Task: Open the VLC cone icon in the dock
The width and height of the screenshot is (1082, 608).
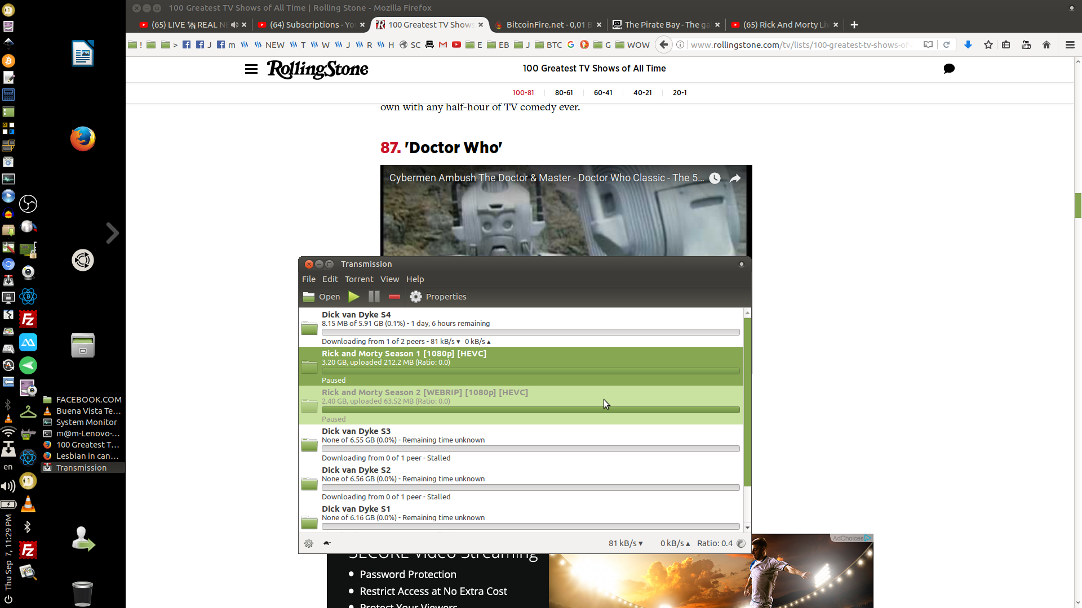Action: pyautogui.click(x=28, y=504)
